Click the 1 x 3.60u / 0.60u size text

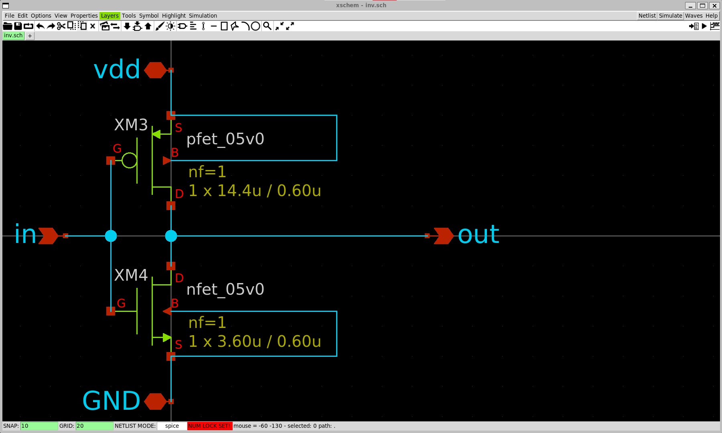pyautogui.click(x=255, y=342)
